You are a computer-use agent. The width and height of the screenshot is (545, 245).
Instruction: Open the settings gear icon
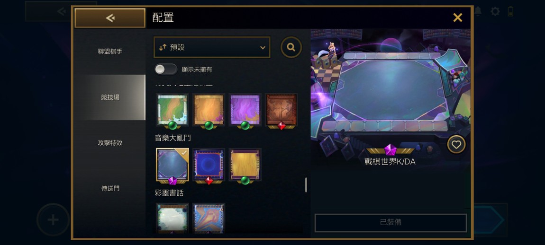(x=495, y=11)
